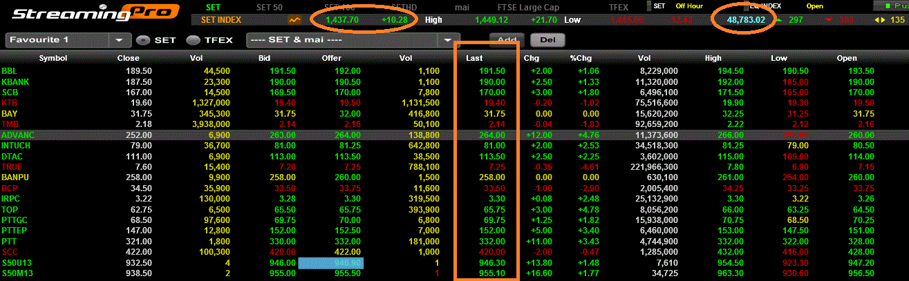The height and width of the screenshot is (281, 909).
Task: Click S50M13 last price 955.10
Action: pos(492,273)
